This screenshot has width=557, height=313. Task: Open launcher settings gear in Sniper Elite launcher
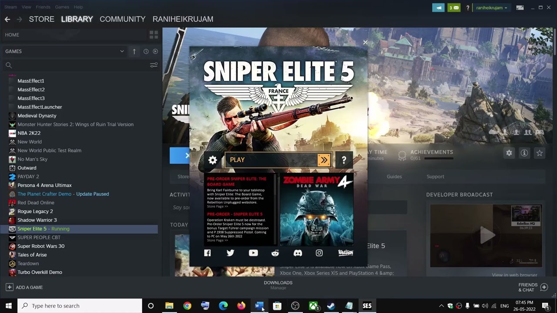[212, 160]
